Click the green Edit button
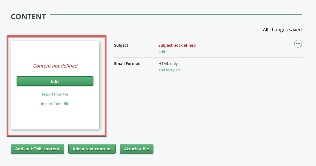316x166 pixels. pos(55,81)
